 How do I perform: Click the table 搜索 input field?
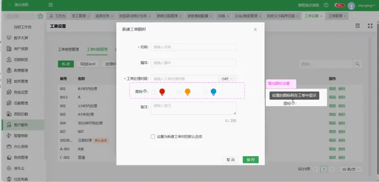click(326, 64)
